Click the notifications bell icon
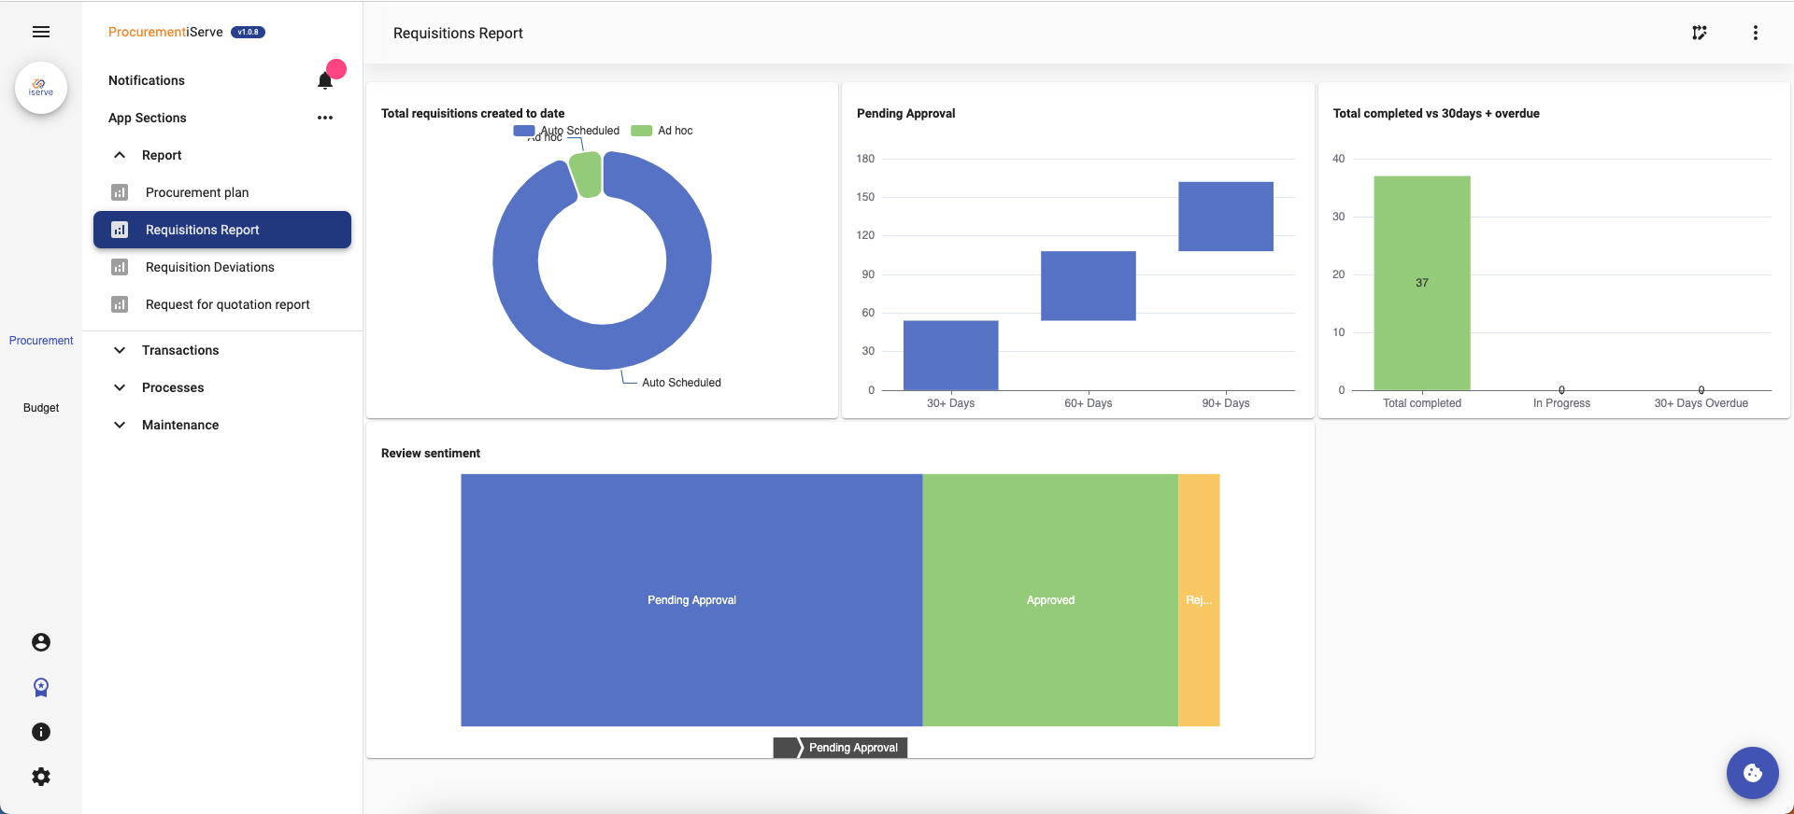This screenshot has height=814, width=1794. tap(325, 80)
